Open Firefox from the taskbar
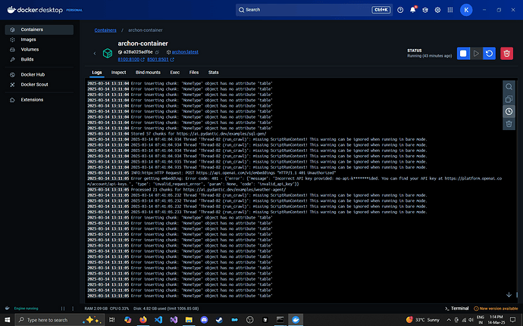The image size is (523, 326). pyautogui.click(x=143, y=320)
